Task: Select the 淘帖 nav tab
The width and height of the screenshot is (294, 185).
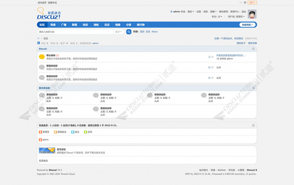Action: pos(96,25)
